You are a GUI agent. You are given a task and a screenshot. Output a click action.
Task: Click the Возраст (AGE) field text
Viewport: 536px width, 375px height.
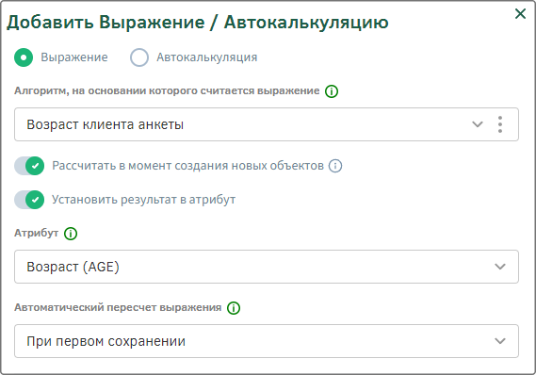pos(73,267)
